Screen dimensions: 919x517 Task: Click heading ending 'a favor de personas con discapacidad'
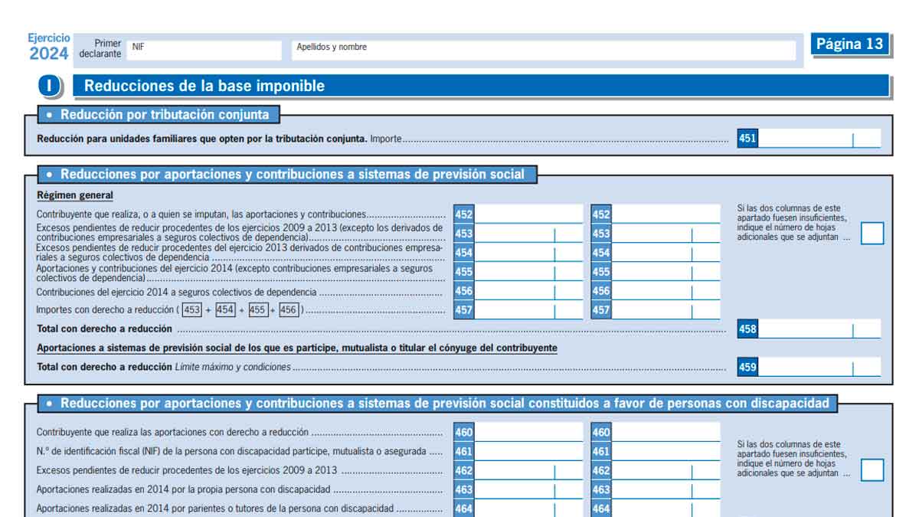(437, 403)
